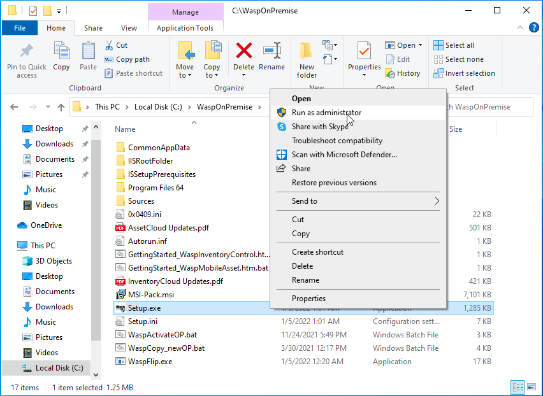The image size is (543, 396).
Task: Expand the Delete options arrow
Action: [244, 75]
